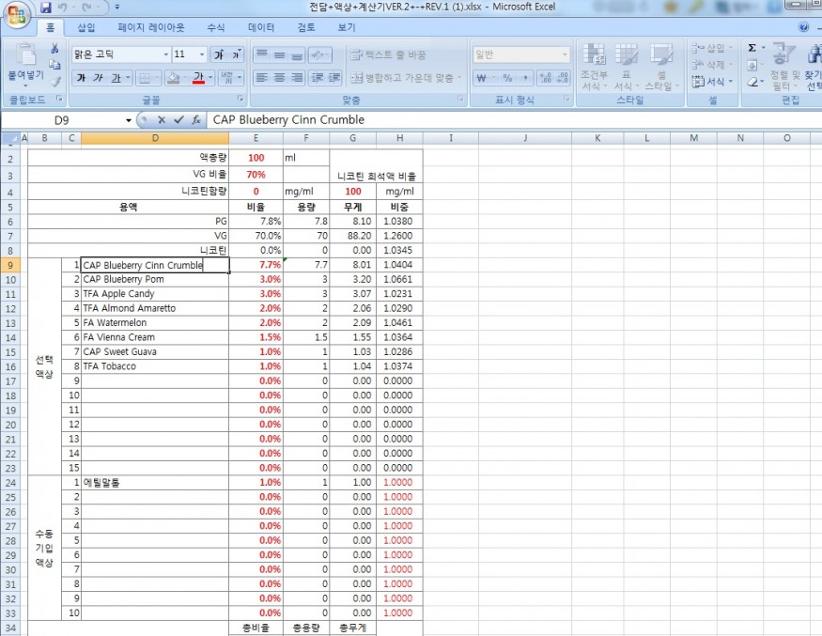
Task: Toggle 텍스트 줄 바꿈 wrap text
Action: point(389,54)
